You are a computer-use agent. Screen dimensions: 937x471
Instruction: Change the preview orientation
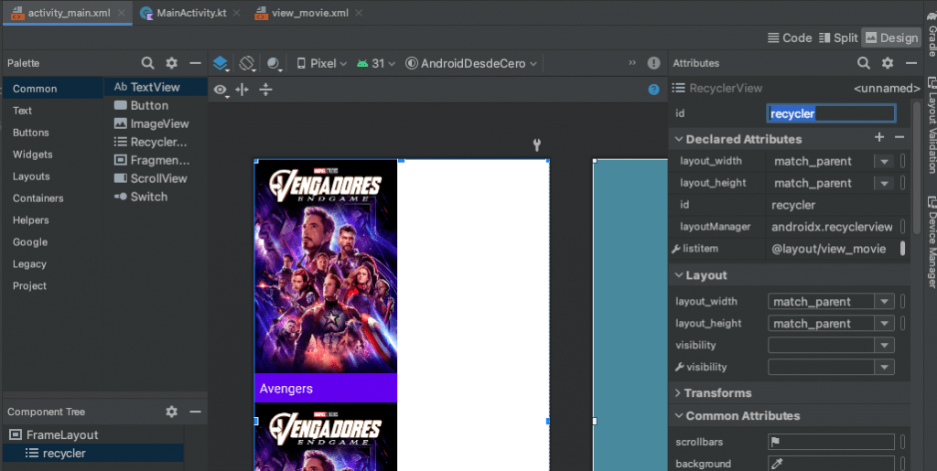click(247, 63)
